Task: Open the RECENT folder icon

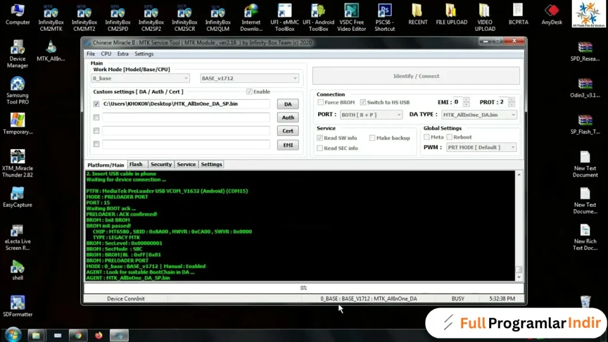Action: click(417, 15)
